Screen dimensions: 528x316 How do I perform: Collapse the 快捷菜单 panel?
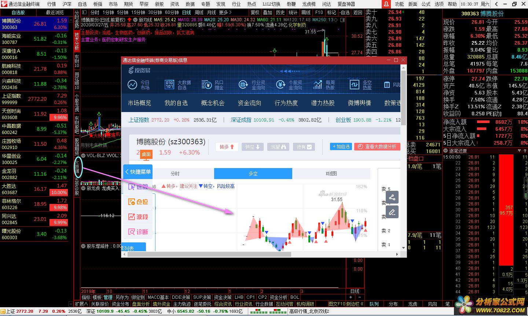click(x=137, y=172)
